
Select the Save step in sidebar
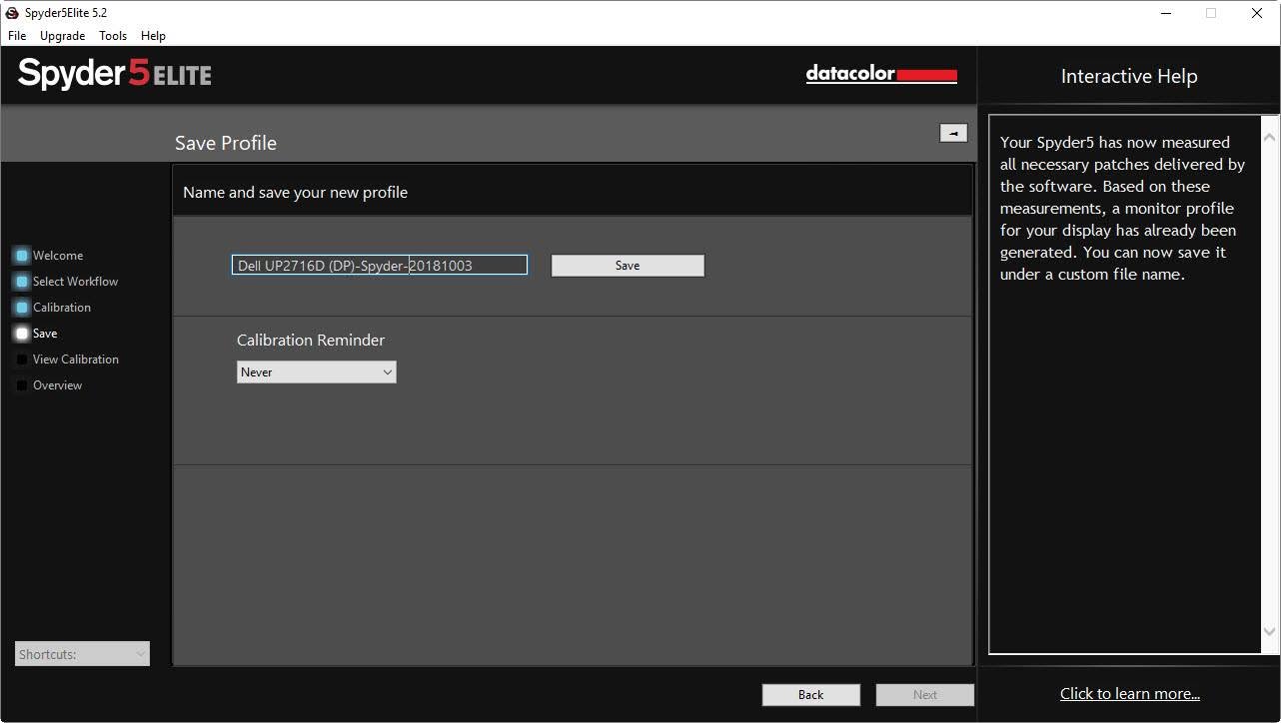[45, 334]
